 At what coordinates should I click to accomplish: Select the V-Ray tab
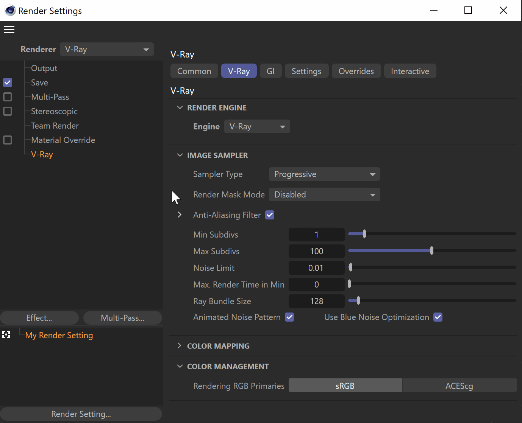(x=239, y=71)
